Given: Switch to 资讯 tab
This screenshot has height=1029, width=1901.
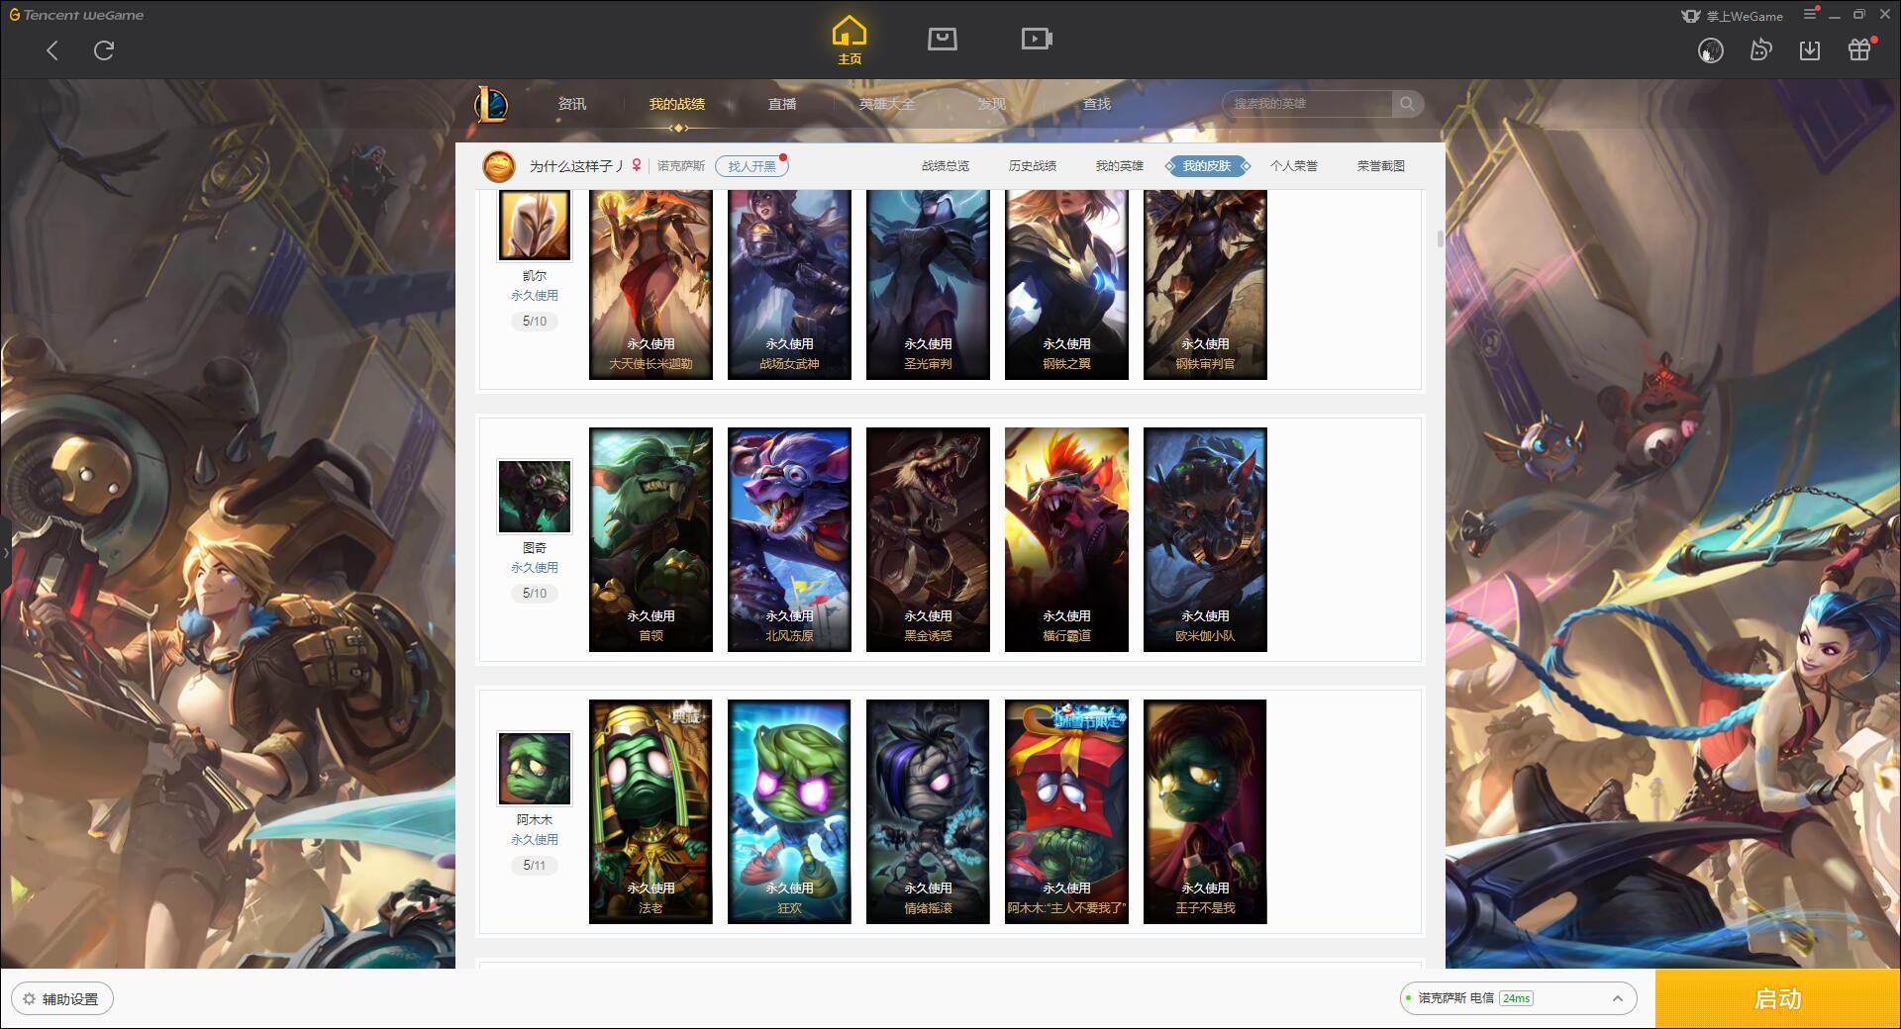Looking at the screenshot, I should 571,104.
